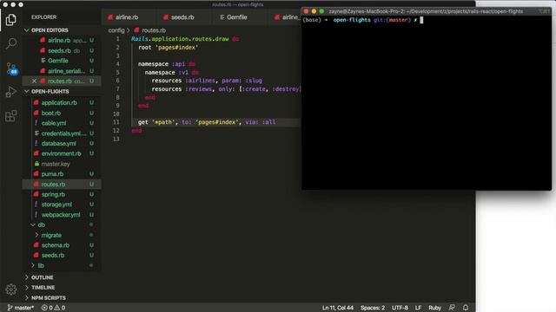Click the notifications bell in status bar

[x=466, y=308]
